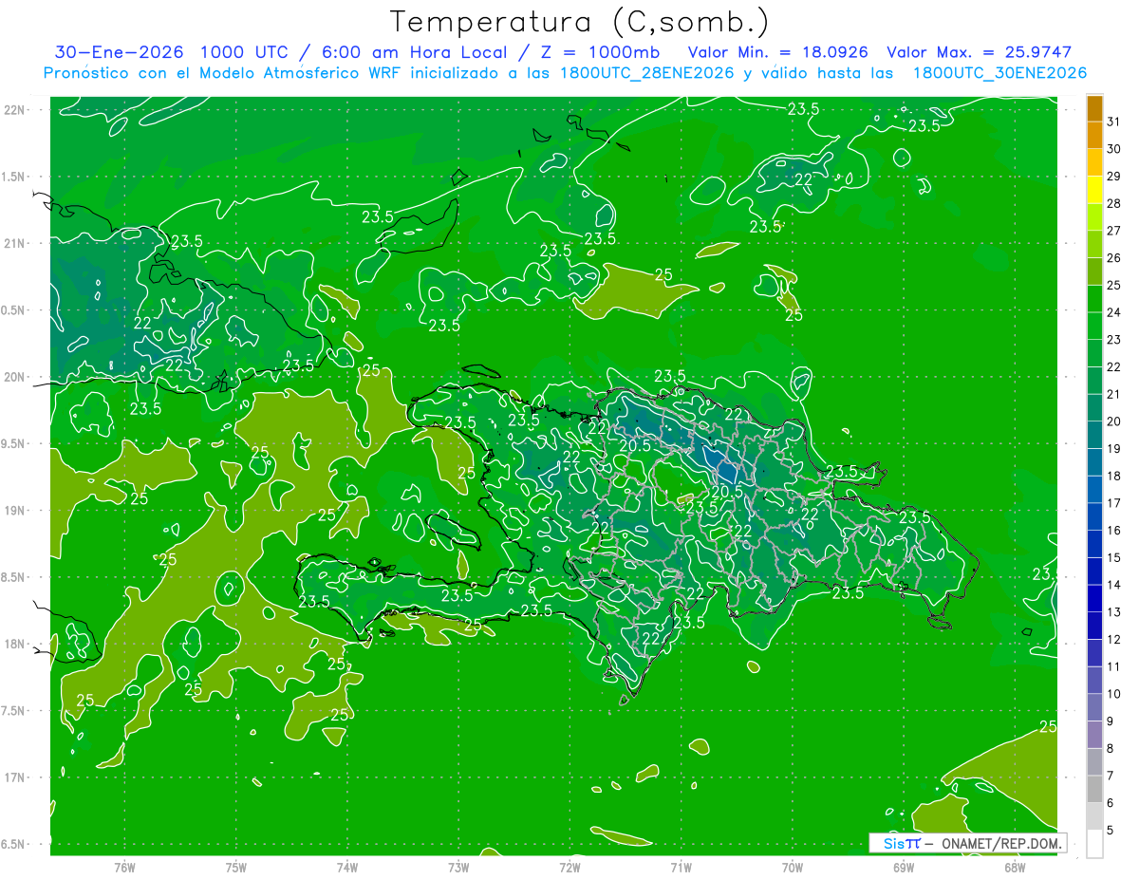
Task: Click the 73W longitude axis label
Action: (458, 868)
